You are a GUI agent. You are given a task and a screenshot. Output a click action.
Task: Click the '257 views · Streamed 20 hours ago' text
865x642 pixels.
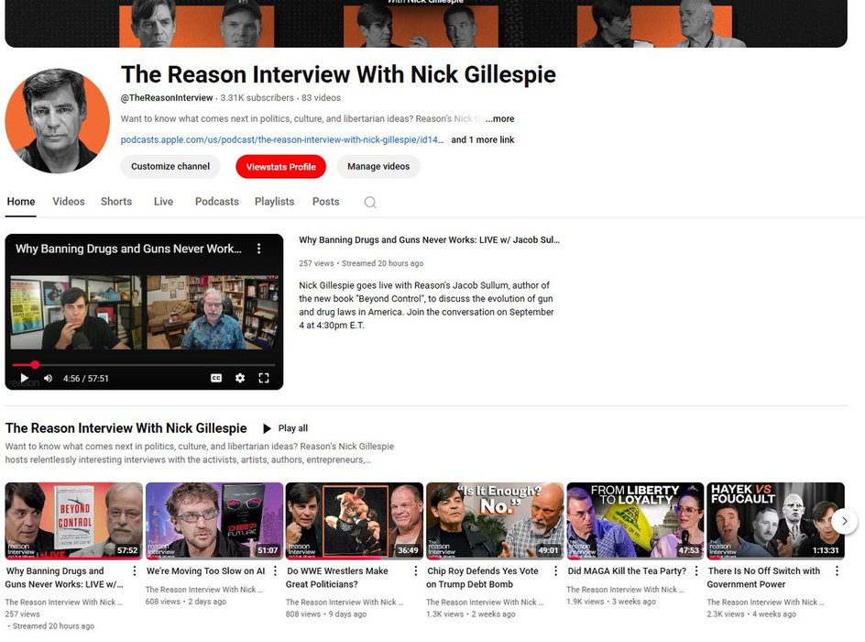pyautogui.click(x=361, y=263)
